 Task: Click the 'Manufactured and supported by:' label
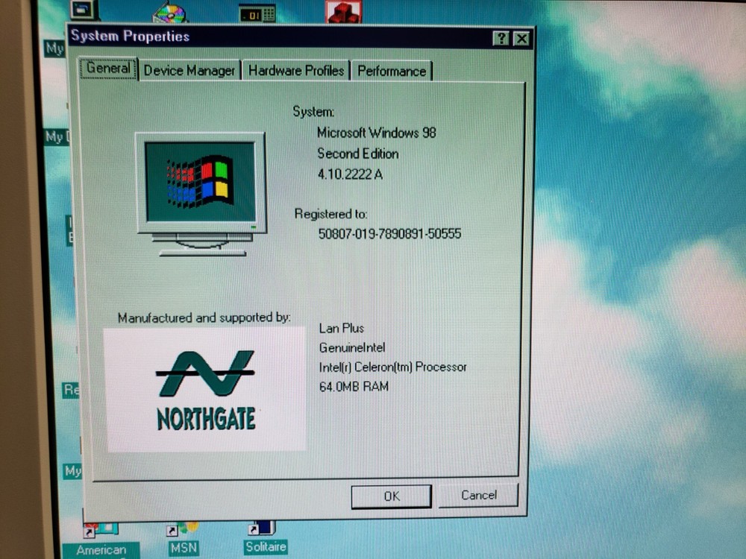[204, 318]
